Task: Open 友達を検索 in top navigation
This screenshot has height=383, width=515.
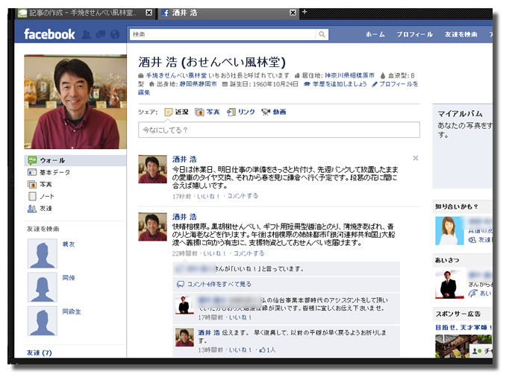Action: coord(461,34)
